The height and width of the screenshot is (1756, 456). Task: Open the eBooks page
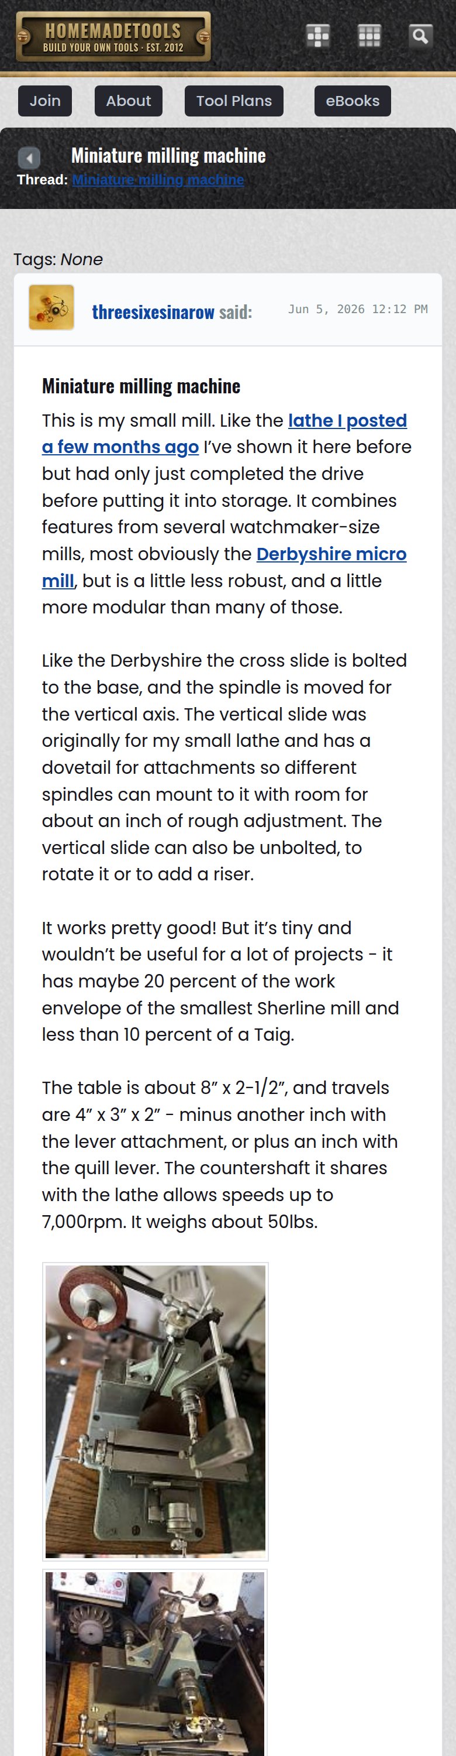click(353, 101)
